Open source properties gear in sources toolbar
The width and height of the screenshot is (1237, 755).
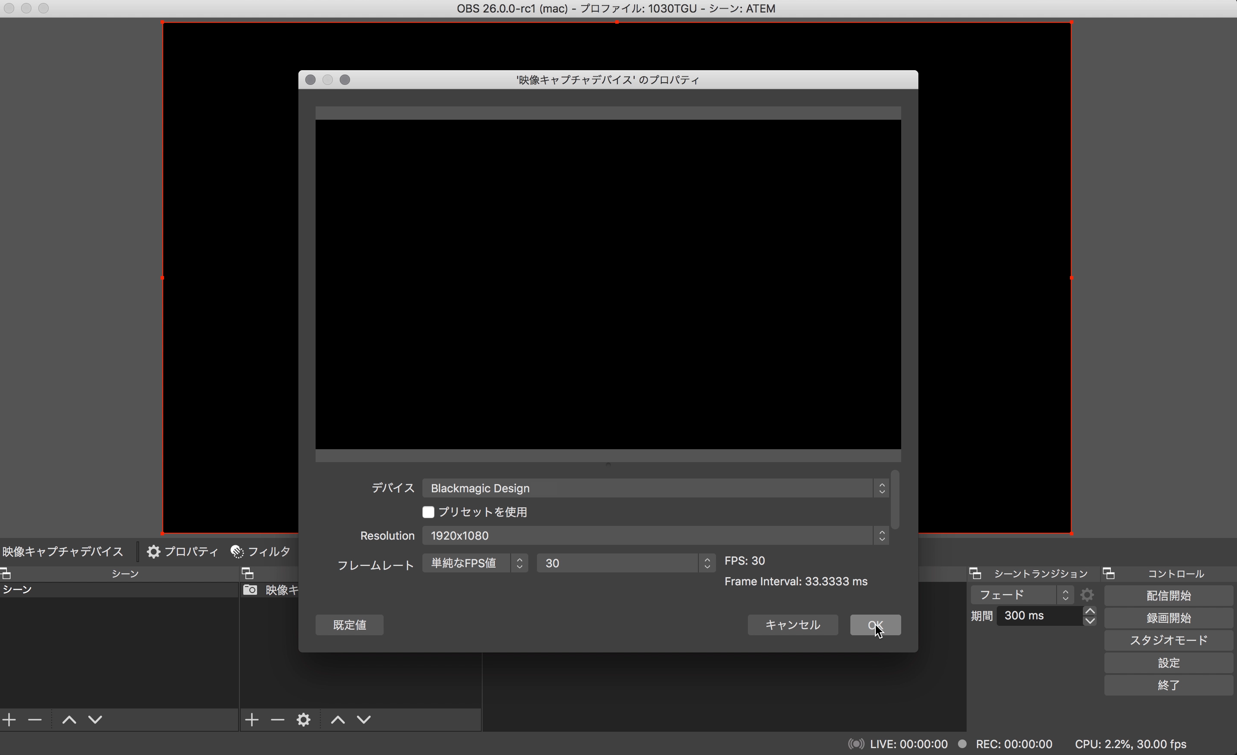point(303,719)
